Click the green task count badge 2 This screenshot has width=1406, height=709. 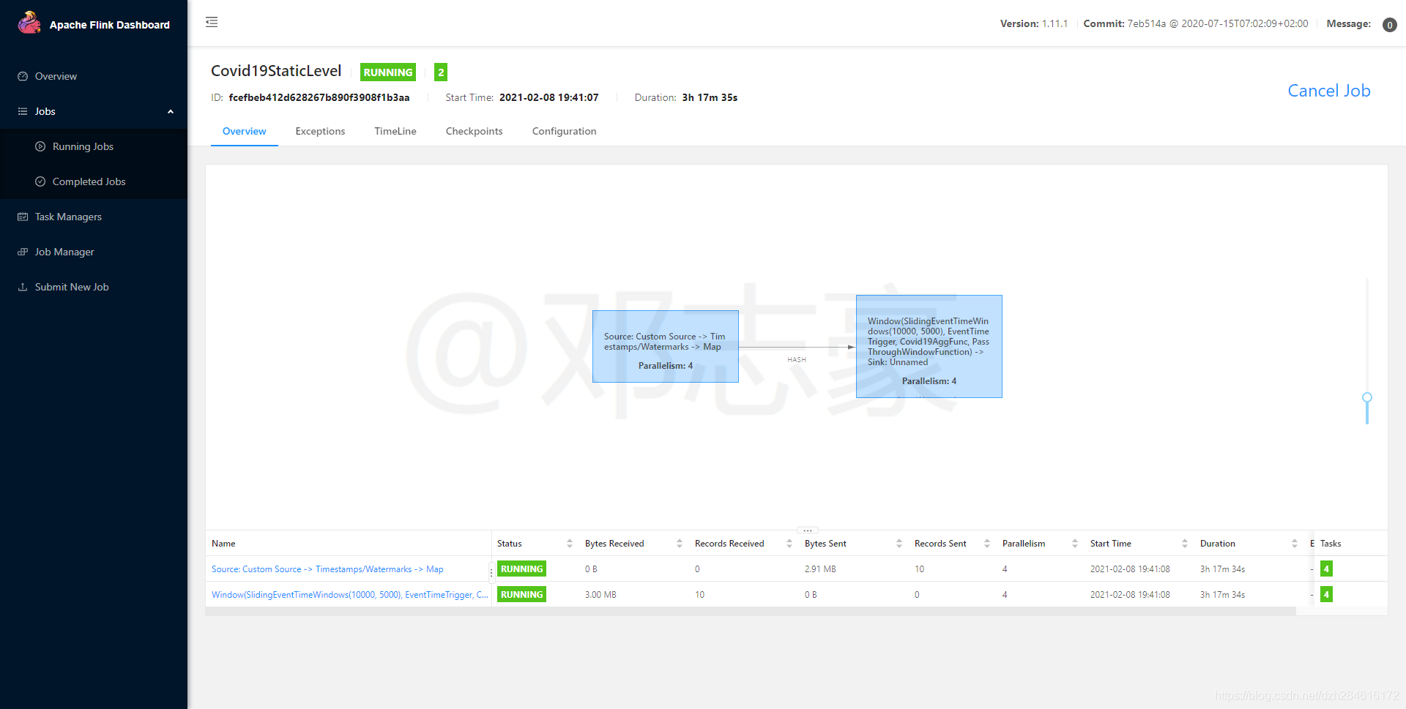click(x=441, y=72)
